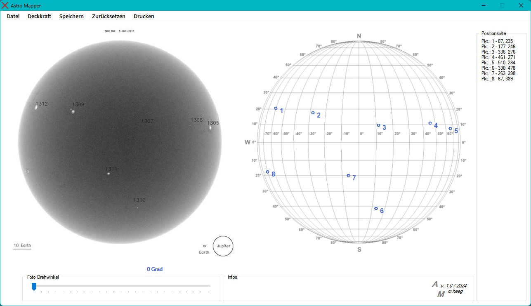Select list entry 'Pkt.: 6 - 330, 478'

(498, 68)
